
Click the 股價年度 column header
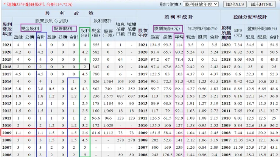(x=143, y=33)
